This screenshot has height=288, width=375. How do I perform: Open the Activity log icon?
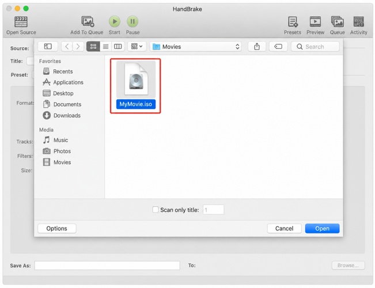(x=358, y=22)
